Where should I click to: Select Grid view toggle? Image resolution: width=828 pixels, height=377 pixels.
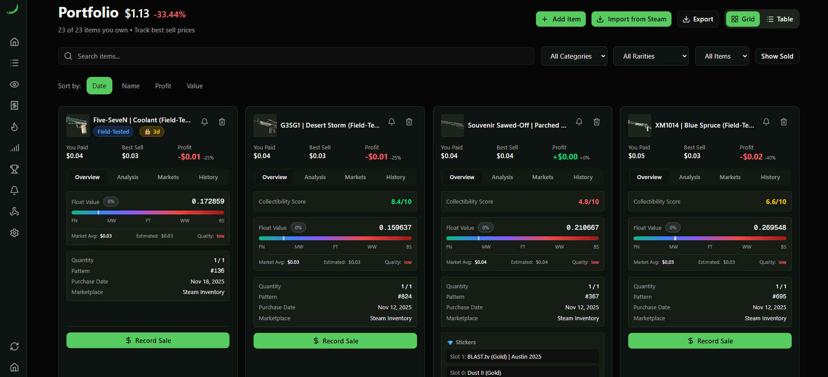coord(743,19)
